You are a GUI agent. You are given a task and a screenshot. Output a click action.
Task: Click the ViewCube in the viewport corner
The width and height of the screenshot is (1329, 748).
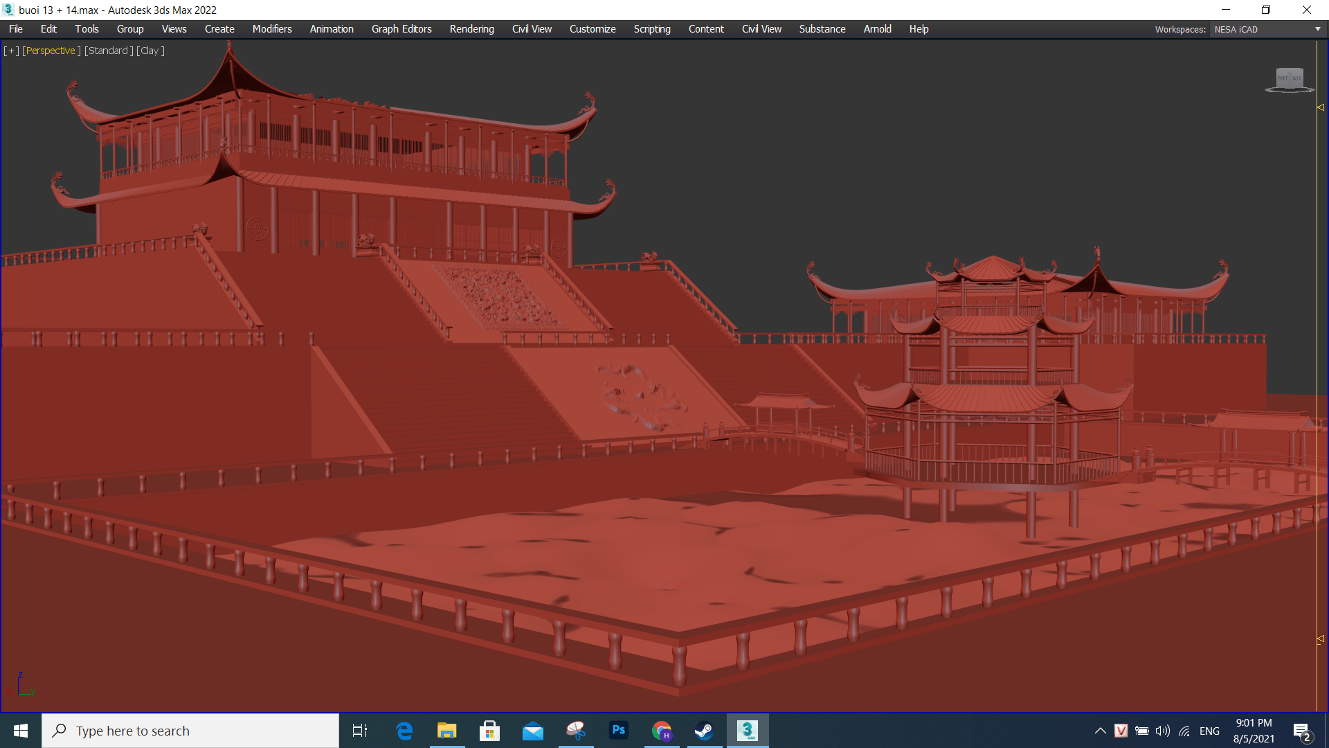tap(1290, 79)
